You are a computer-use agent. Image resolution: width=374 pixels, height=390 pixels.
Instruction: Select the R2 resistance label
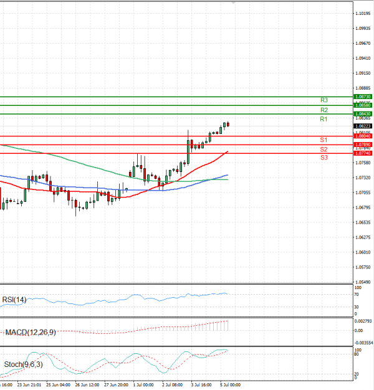click(324, 110)
